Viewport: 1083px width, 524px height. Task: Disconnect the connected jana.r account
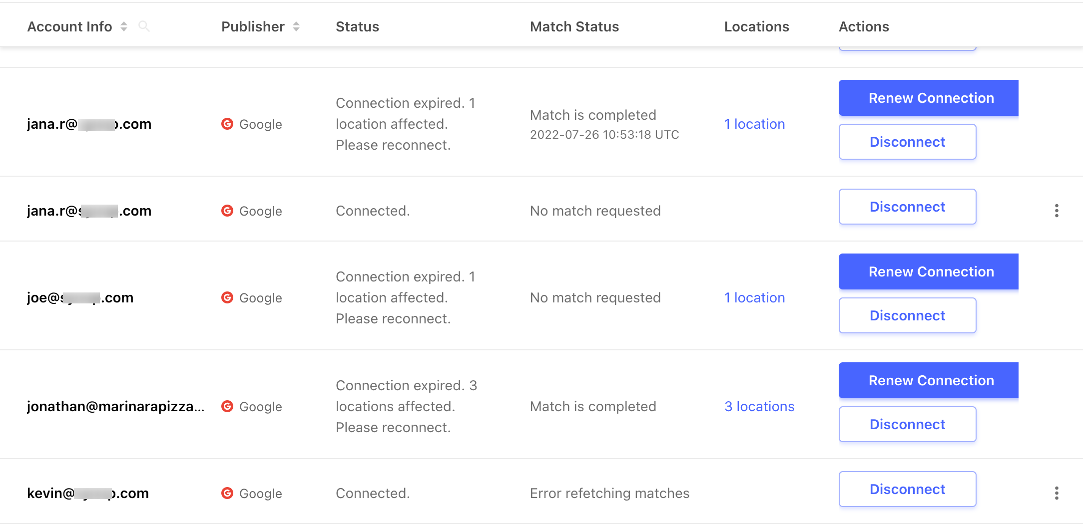click(x=908, y=207)
